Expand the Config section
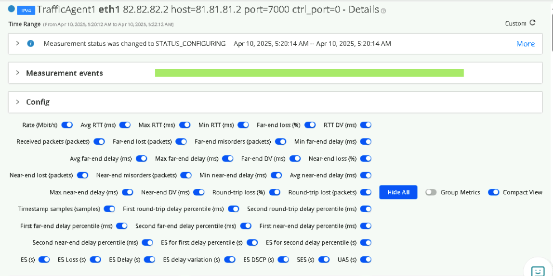The width and height of the screenshot is (553, 276). point(18,102)
